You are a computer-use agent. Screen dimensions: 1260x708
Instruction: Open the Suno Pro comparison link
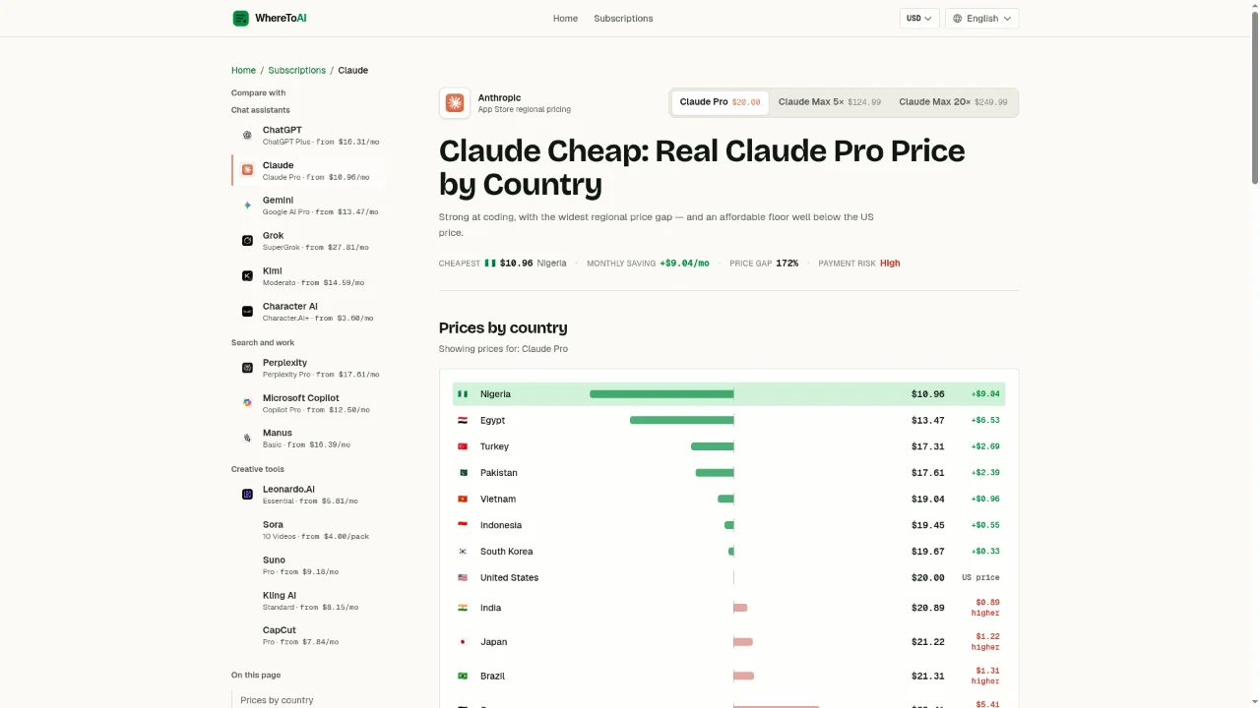(310, 565)
